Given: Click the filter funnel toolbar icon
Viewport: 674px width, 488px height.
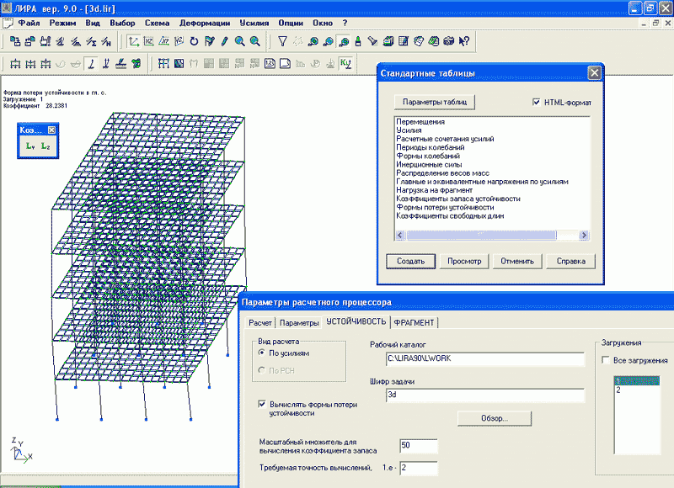Looking at the screenshot, I should pos(283,40).
